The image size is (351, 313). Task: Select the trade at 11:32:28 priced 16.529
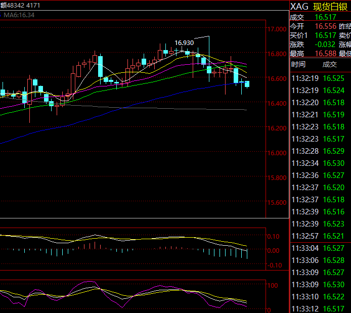[x=321, y=151]
